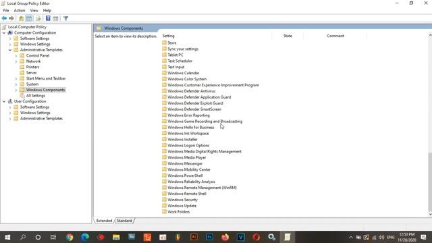Image resolution: width=432 pixels, height=243 pixels.
Task: Select All Settings in the tree
Action: click(36, 96)
